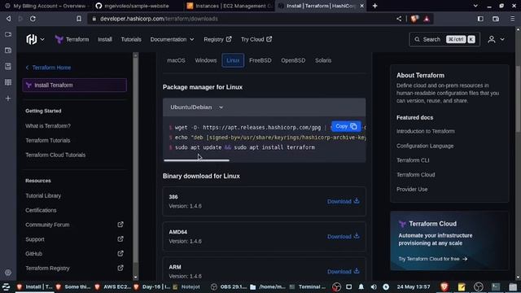This screenshot has width=521, height=293.
Task: Click Try Terraform Cloud for free
Action: coord(432,259)
